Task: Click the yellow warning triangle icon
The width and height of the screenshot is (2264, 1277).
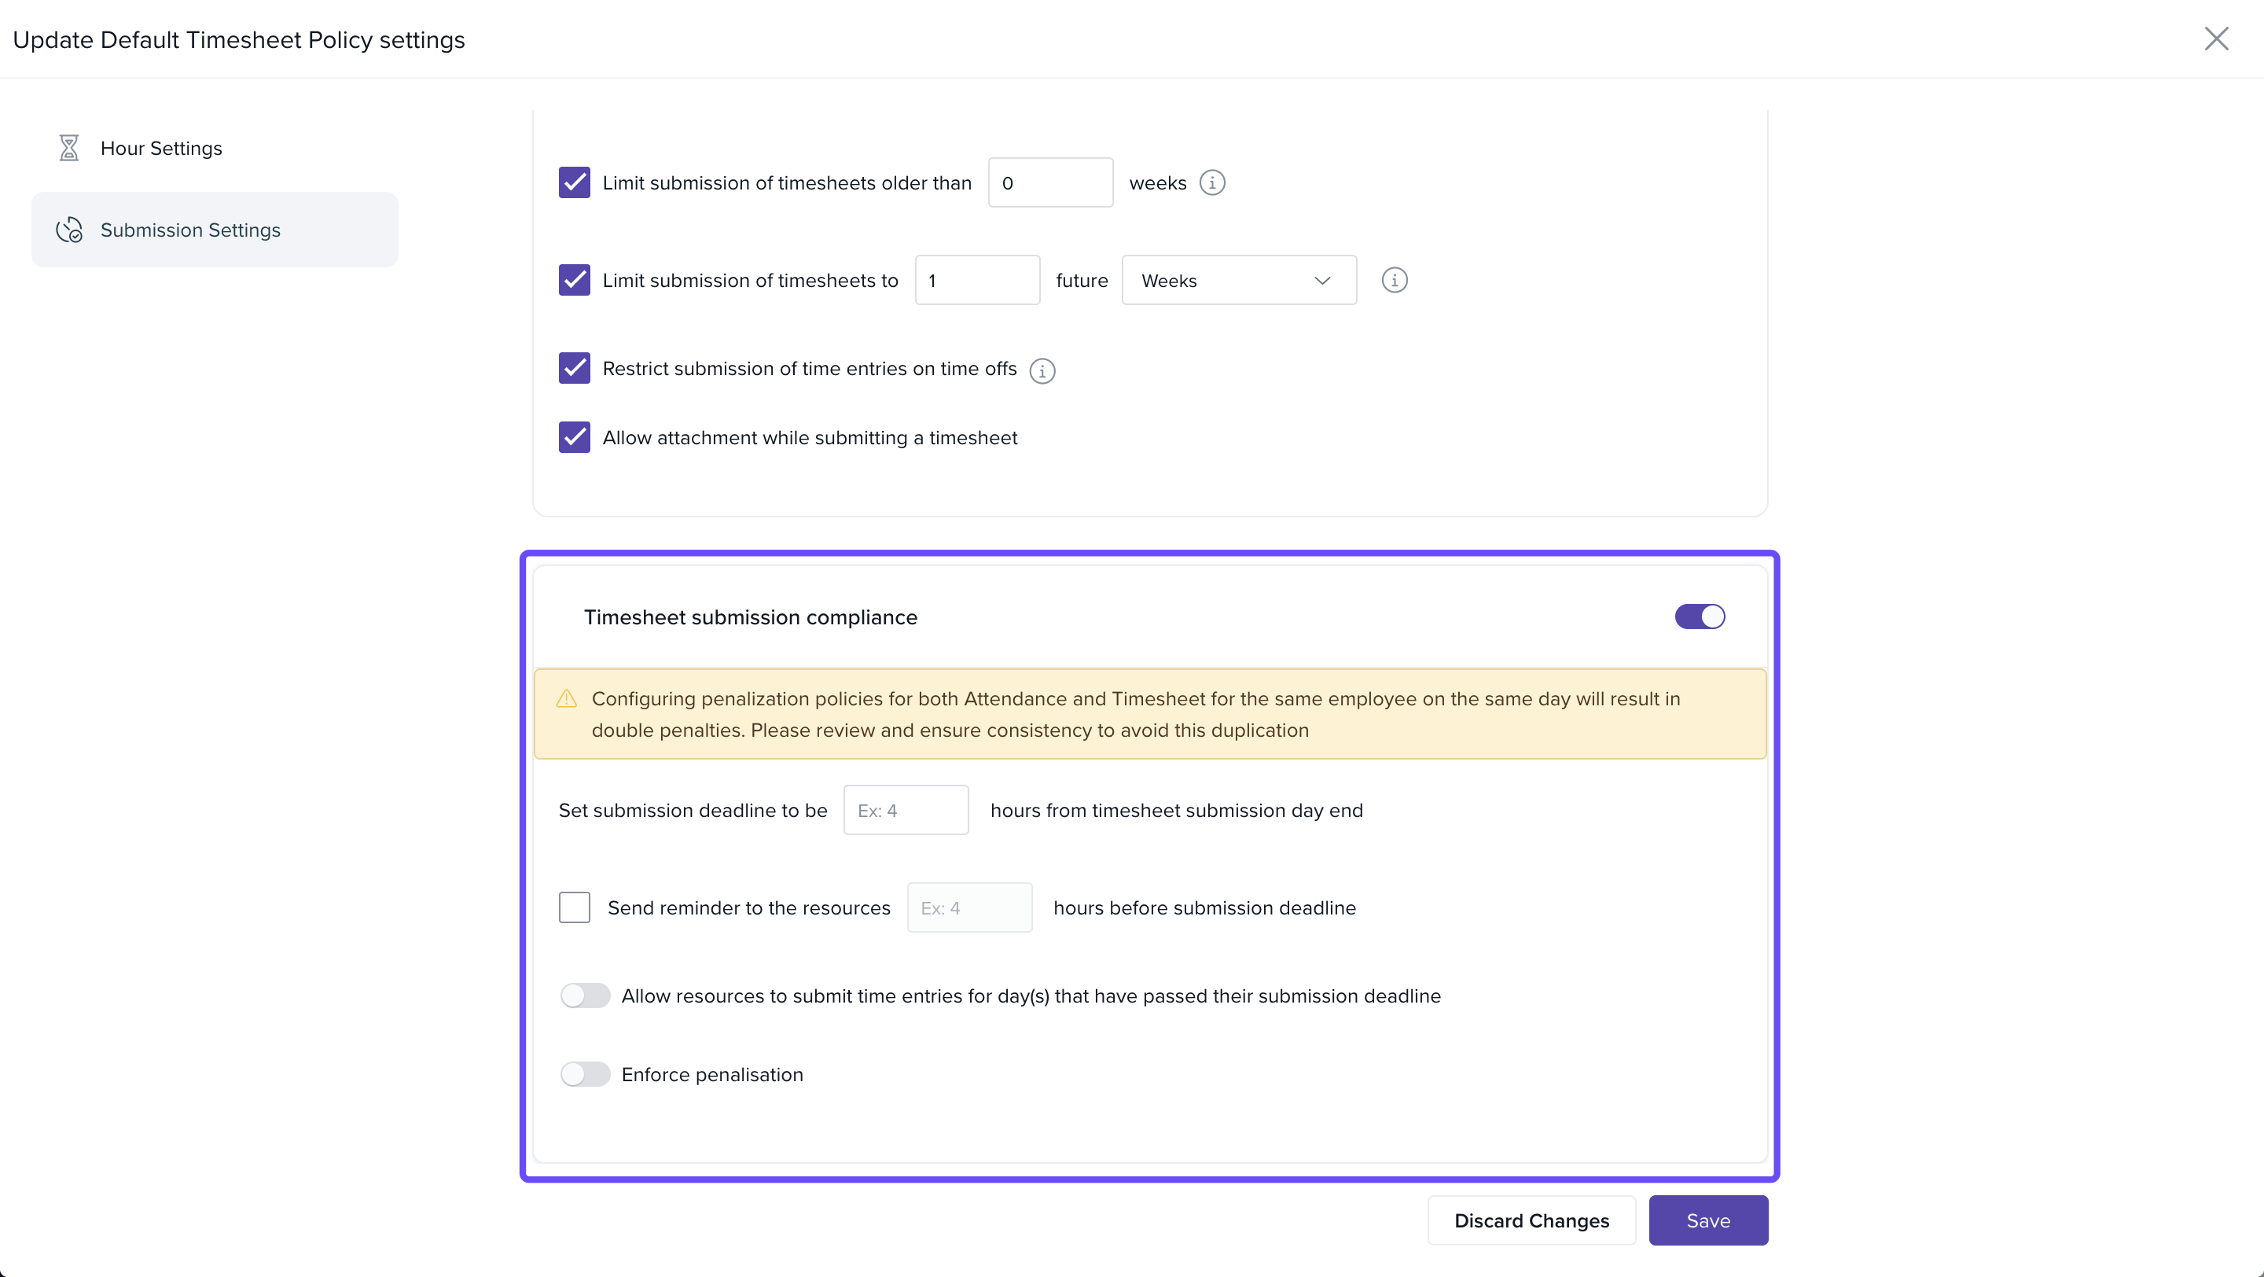Action: pos(567,699)
